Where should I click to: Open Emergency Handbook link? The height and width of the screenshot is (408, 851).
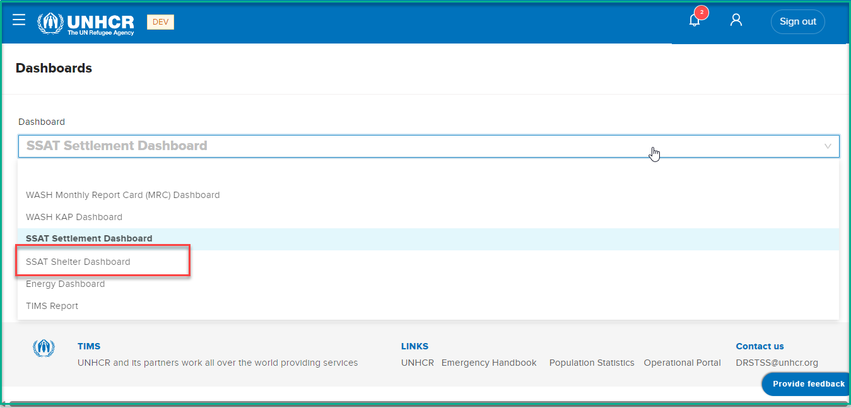pos(489,363)
